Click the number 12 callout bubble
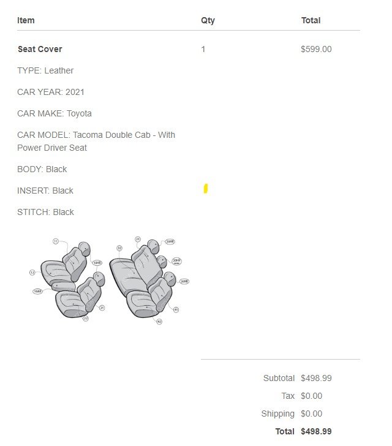Image resolution: width=392 pixels, height=446 pixels. (x=32, y=273)
